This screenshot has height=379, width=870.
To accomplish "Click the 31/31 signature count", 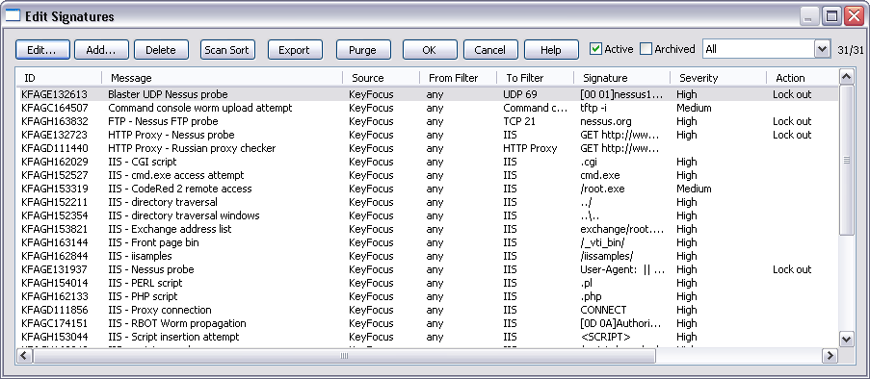I will click(851, 50).
